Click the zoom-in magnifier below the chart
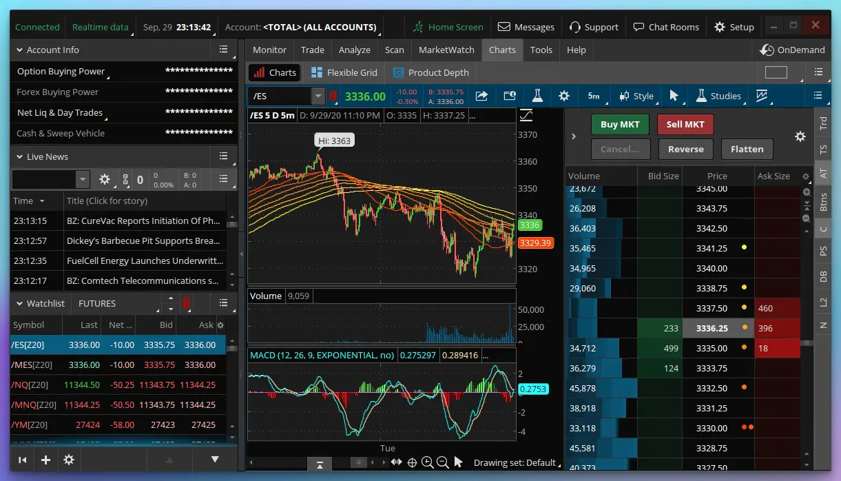 point(428,462)
